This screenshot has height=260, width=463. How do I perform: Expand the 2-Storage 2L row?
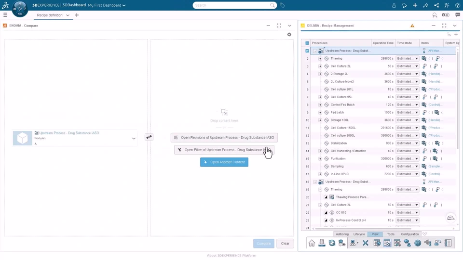tap(320, 74)
